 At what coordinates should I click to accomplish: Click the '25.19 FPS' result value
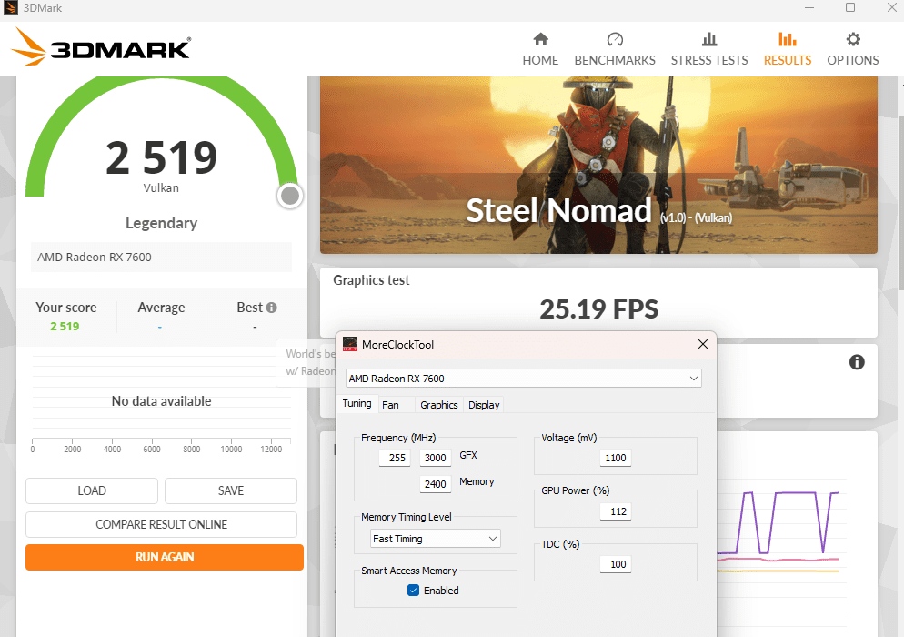tap(599, 309)
